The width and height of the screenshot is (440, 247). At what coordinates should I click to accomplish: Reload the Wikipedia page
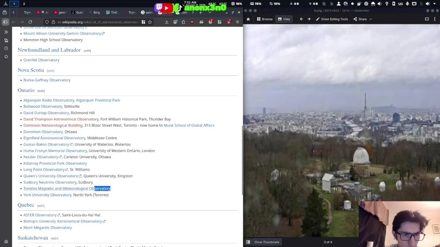pyautogui.click(x=30, y=22)
